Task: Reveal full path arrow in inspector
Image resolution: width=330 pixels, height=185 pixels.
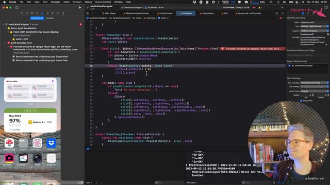Action: coord(326,45)
